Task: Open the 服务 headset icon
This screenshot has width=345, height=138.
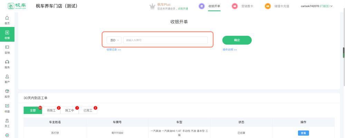Action: pos(7,62)
